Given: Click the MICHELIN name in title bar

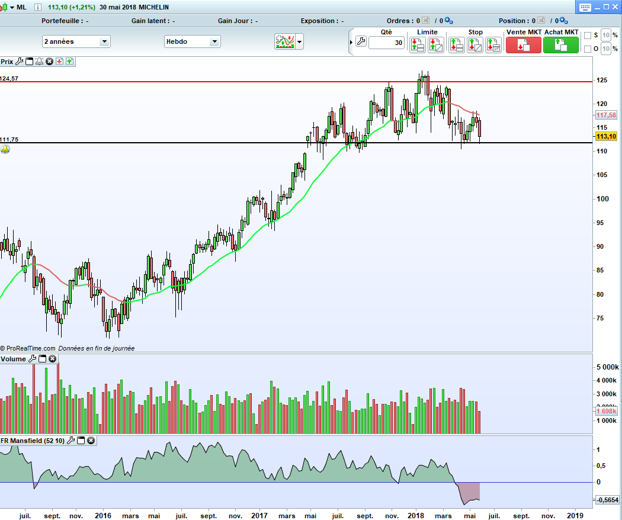Looking at the screenshot, I should click(153, 7).
